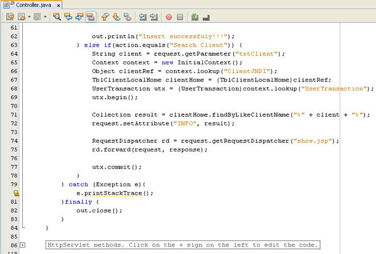Image resolution: width=376 pixels, height=254 pixels.
Task: Click the e.printStackTrace() statement
Action: click(x=115, y=193)
